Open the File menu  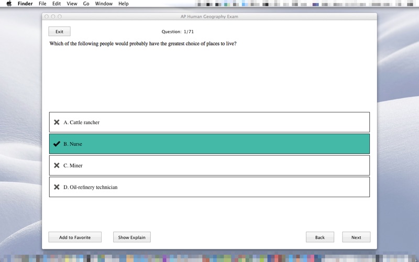point(42,4)
